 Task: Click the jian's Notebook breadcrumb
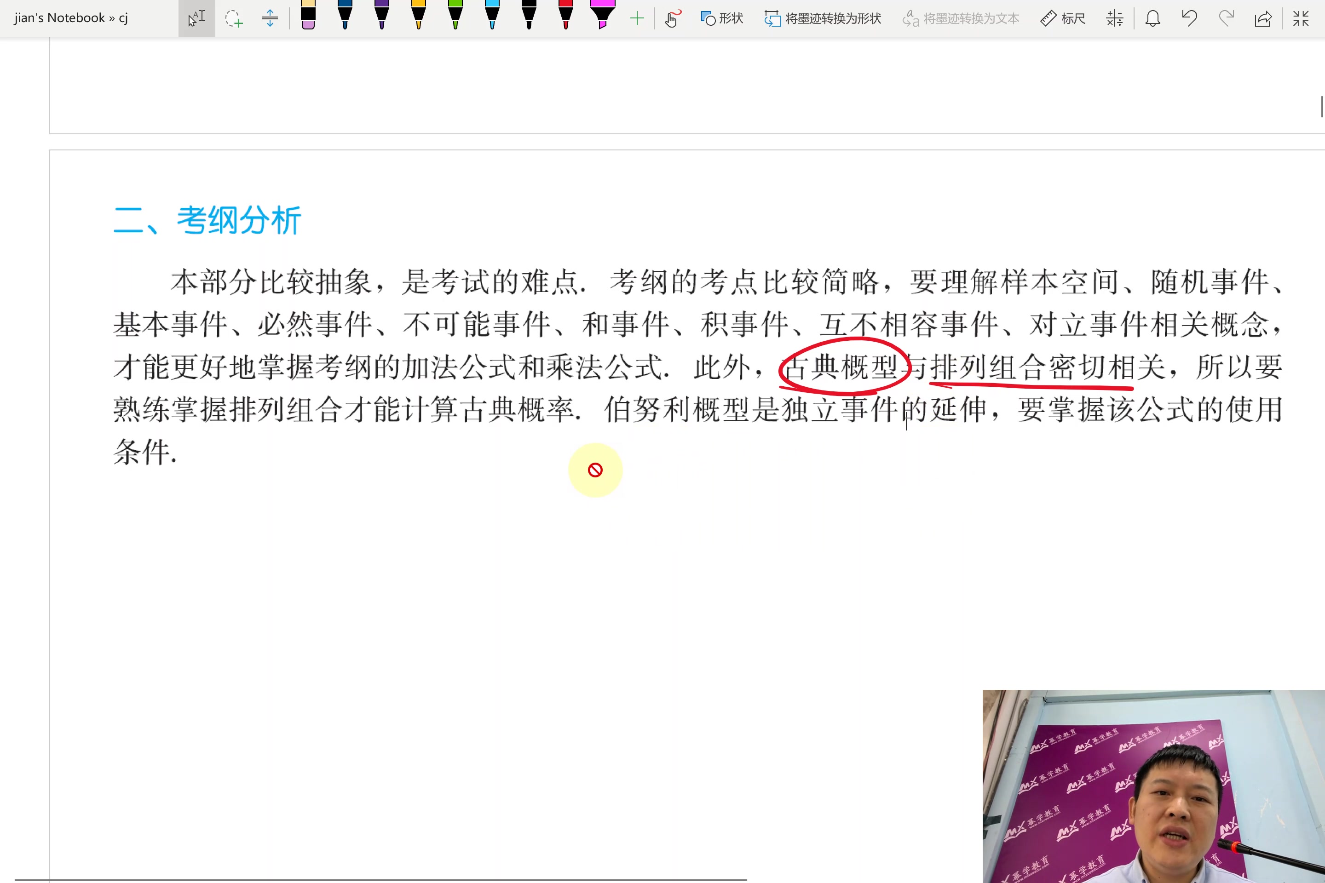pyautogui.click(x=59, y=18)
